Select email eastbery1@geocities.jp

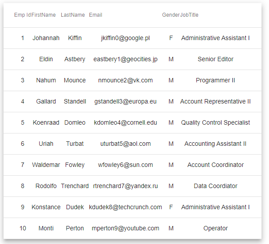coord(125,59)
